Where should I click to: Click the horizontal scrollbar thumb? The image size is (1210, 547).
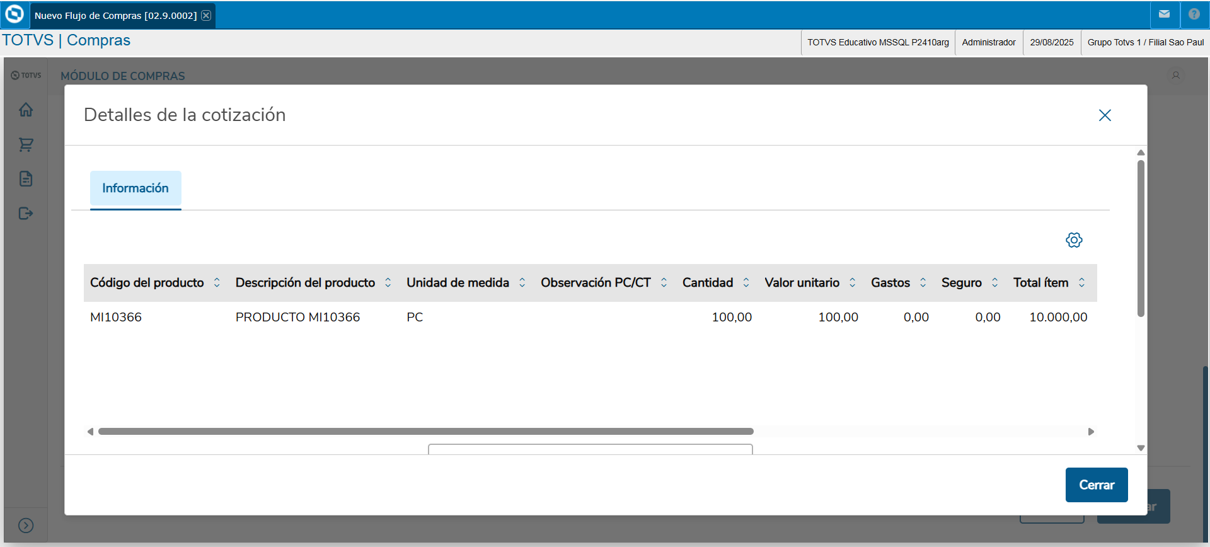pos(426,432)
